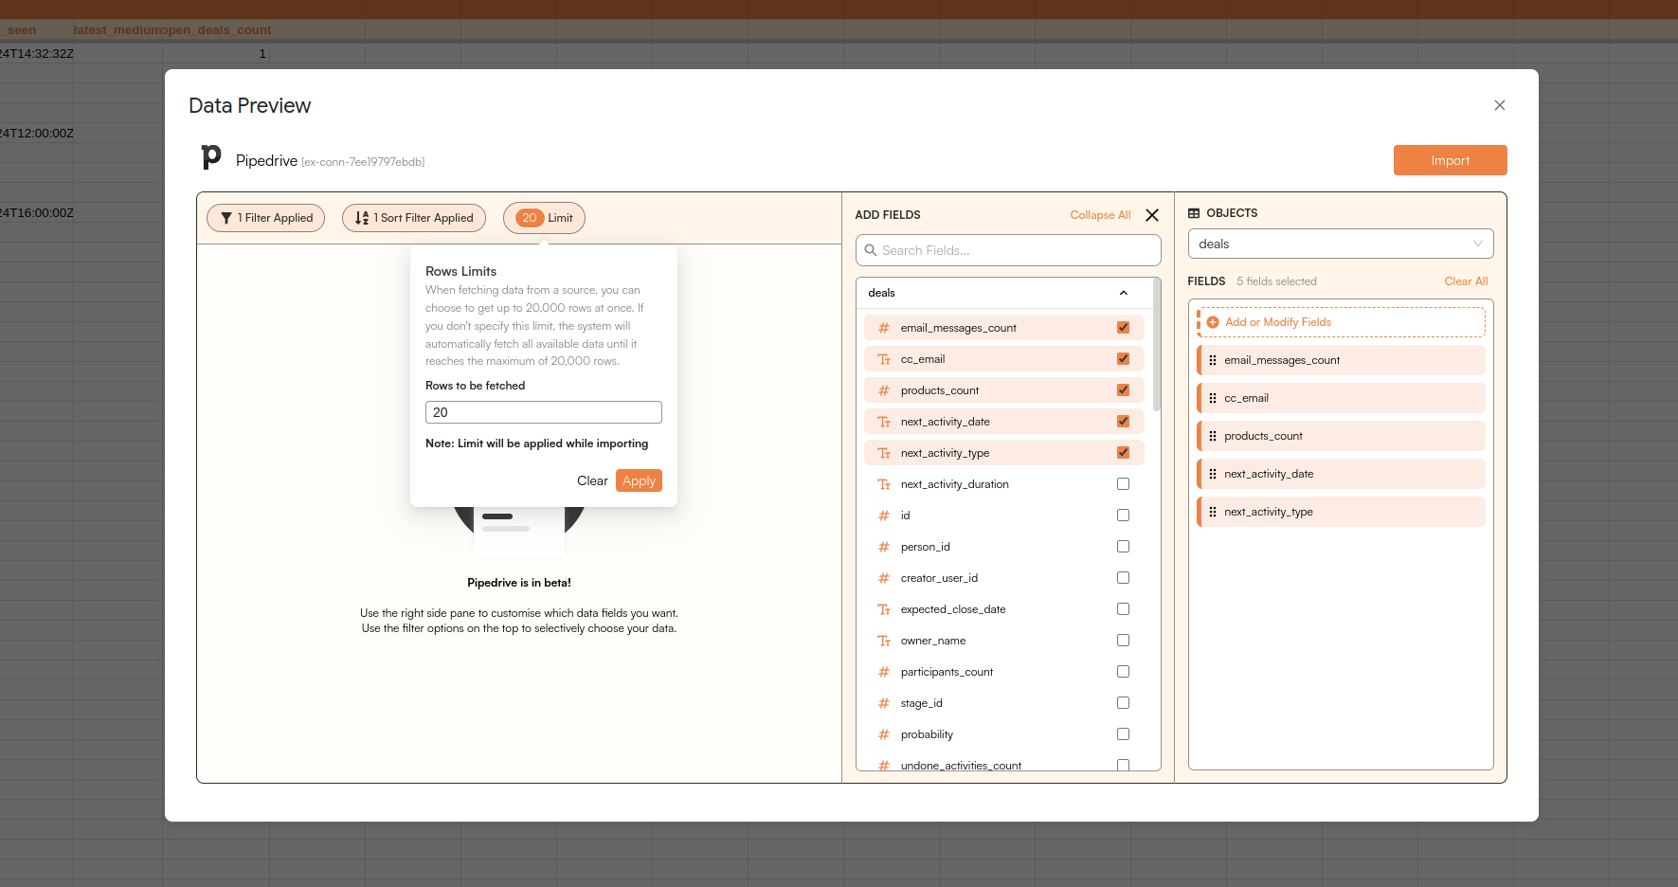Click drag handle of next_activity_type field
The image size is (1678, 887).
click(1213, 512)
